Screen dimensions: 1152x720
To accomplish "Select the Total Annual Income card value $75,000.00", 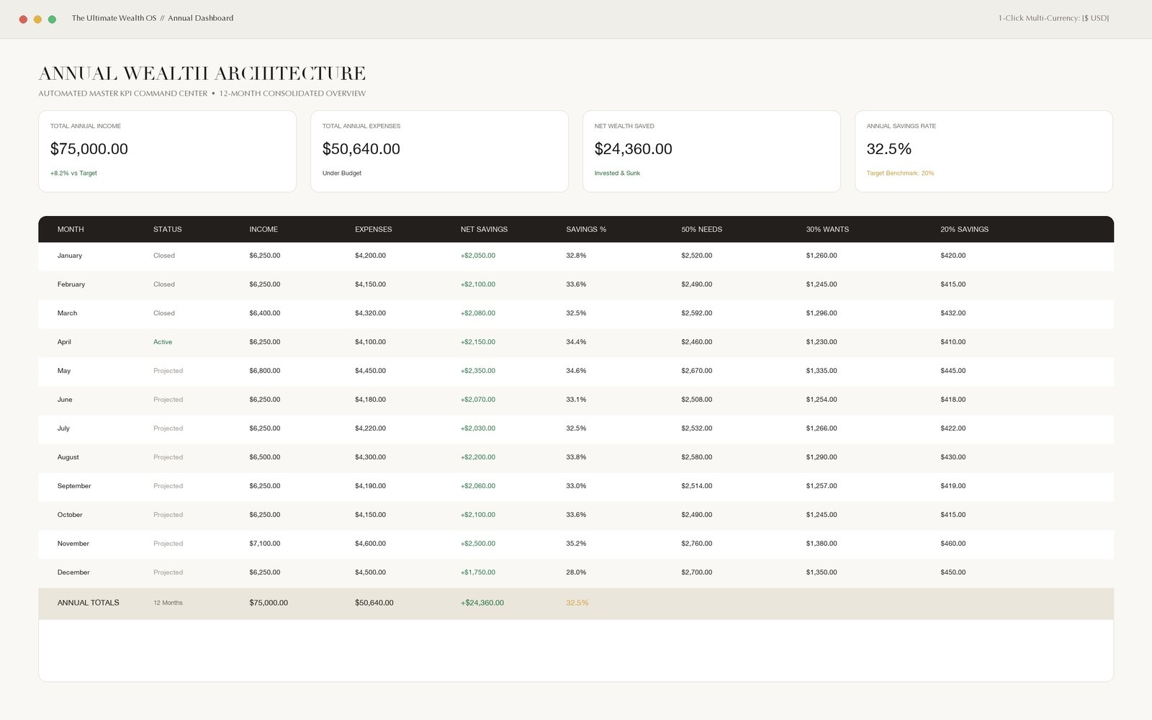I will pos(89,149).
